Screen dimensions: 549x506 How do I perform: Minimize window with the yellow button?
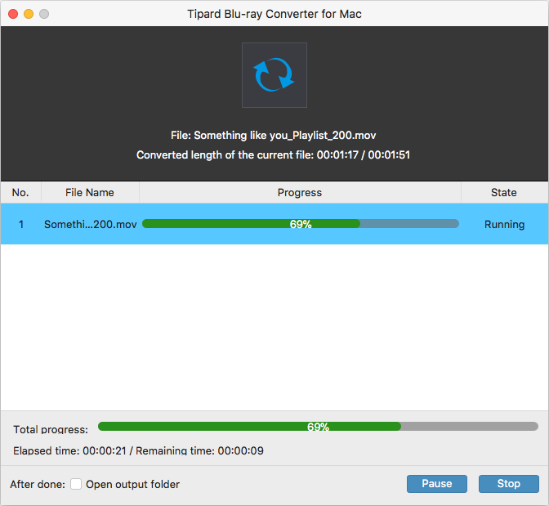[x=29, y=14]
